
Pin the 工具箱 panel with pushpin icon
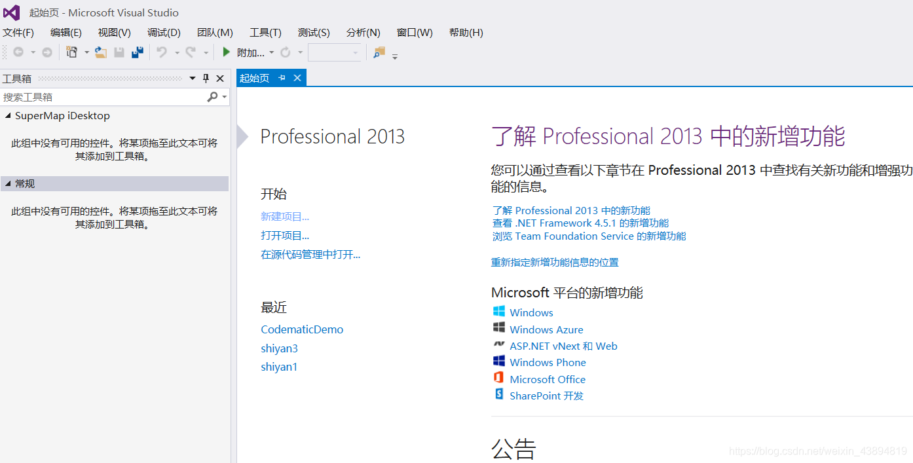pos(206,79)
